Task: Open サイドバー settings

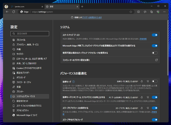Action: (30, 54)
